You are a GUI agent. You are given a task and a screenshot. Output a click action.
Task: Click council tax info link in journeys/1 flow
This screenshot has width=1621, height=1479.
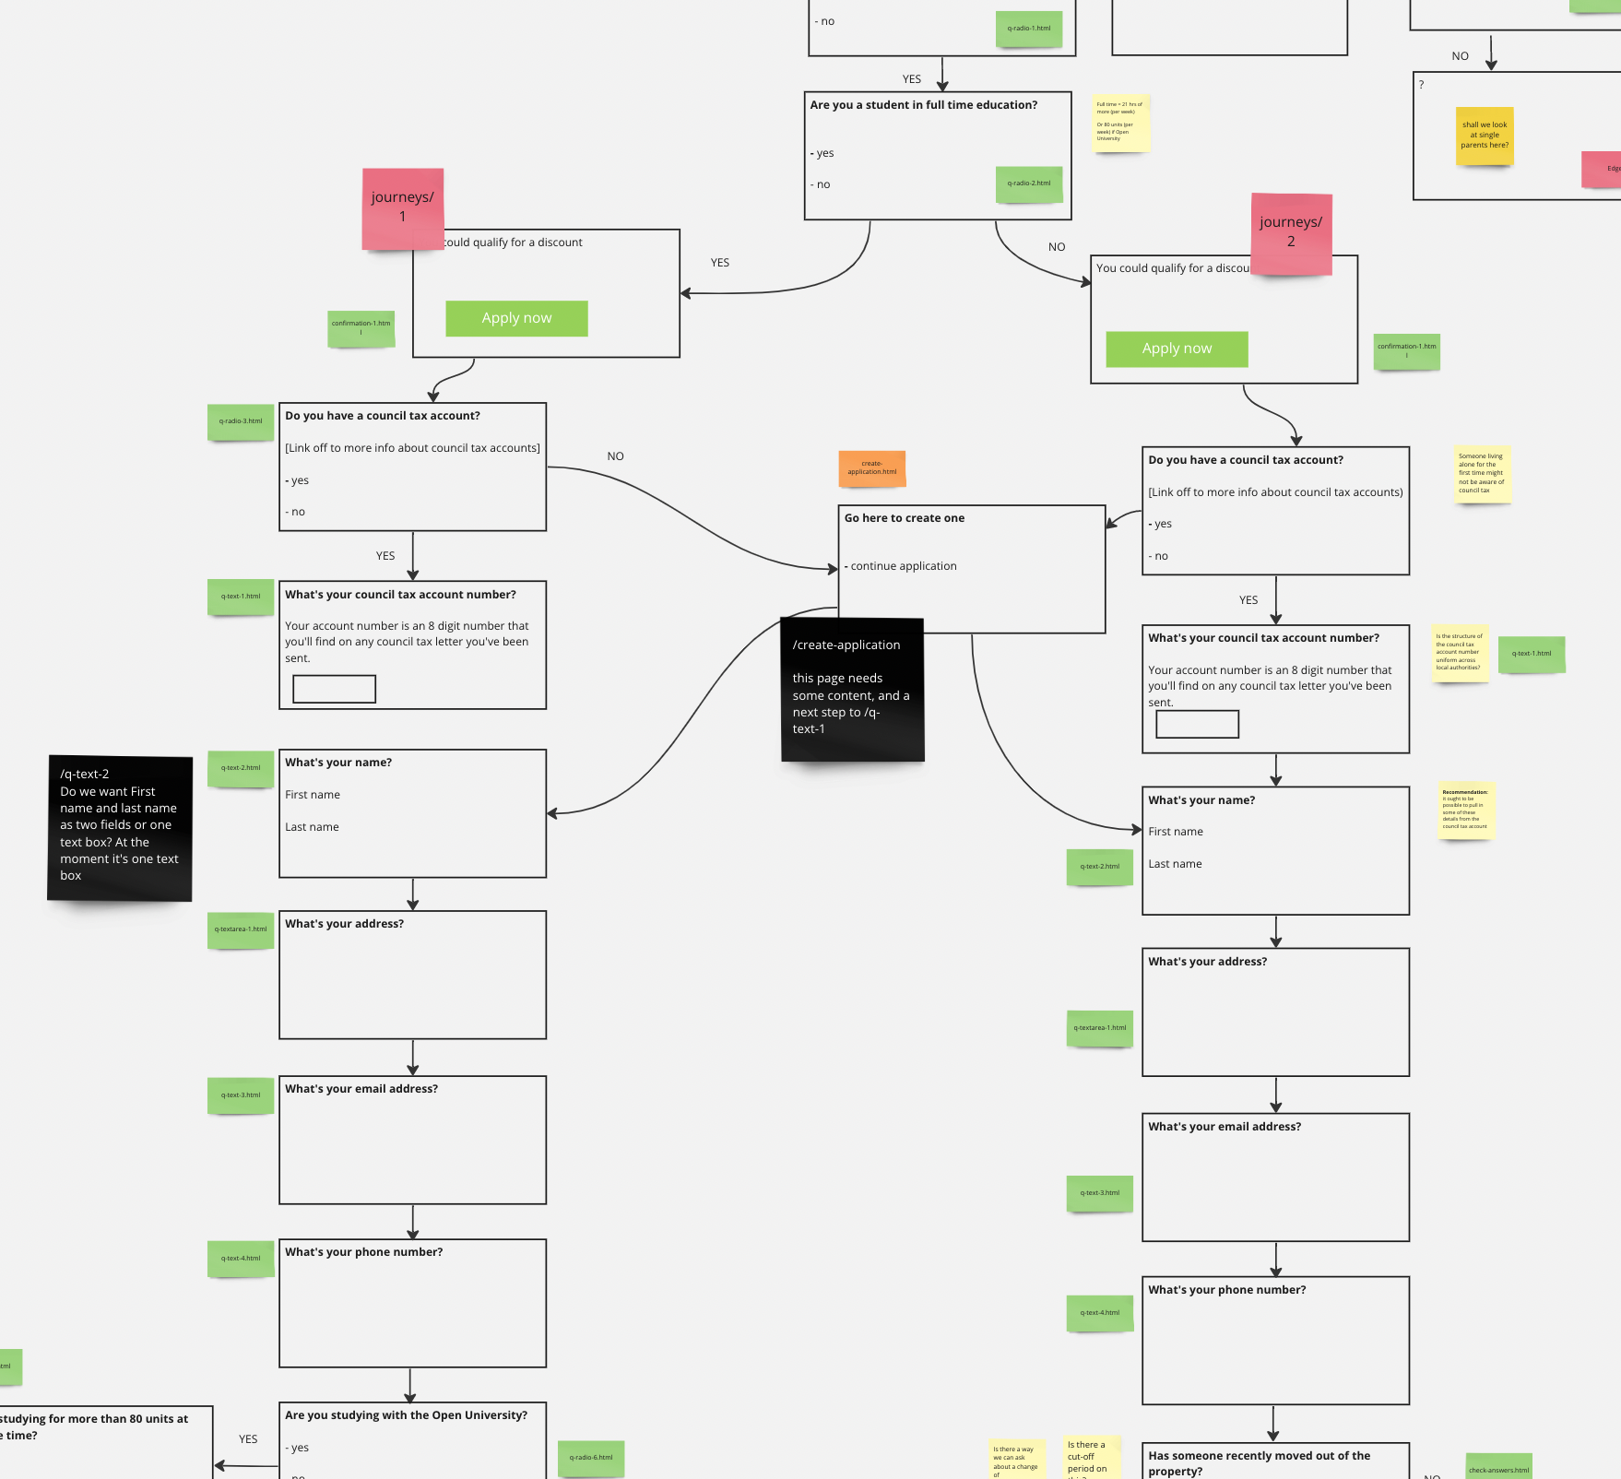click(x=412, y=448)
